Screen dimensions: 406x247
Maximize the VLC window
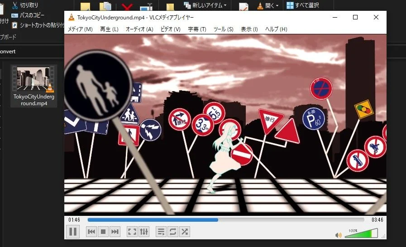point(355,17)
